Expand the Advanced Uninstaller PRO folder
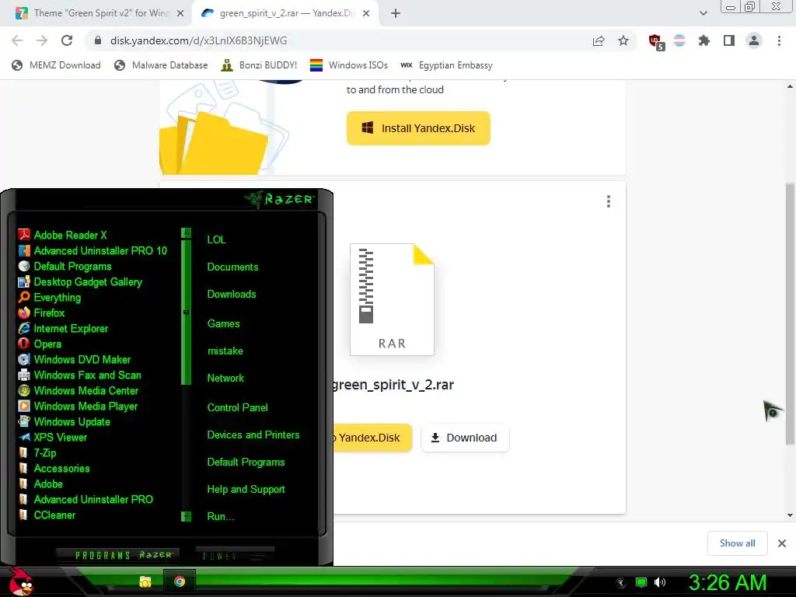This screenshot has height=597, width=796. [x=86, y=500]
